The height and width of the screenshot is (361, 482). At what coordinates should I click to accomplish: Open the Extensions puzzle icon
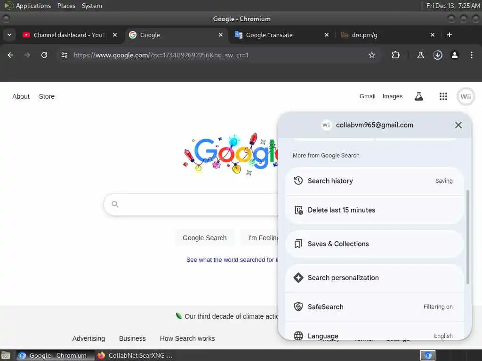coord(395,55)
